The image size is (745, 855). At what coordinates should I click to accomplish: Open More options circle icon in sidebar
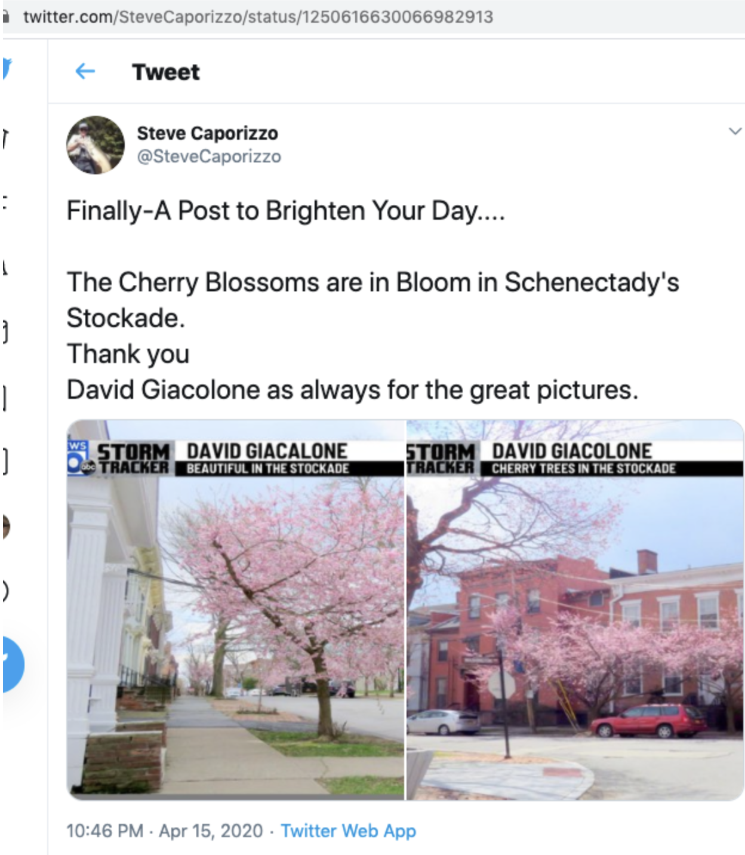tap(5, 590)
